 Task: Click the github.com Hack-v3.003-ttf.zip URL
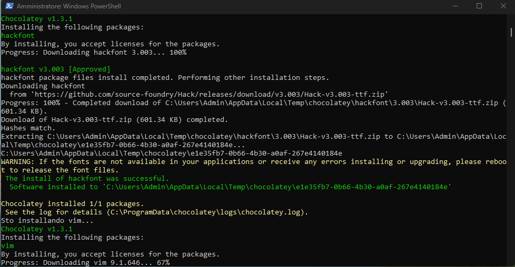(x=210, y=95)
